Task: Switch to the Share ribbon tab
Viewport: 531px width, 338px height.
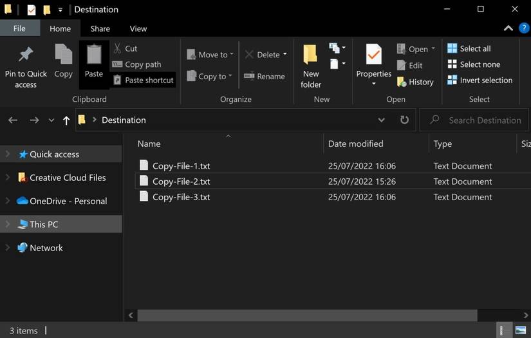Action: (100, 29)
